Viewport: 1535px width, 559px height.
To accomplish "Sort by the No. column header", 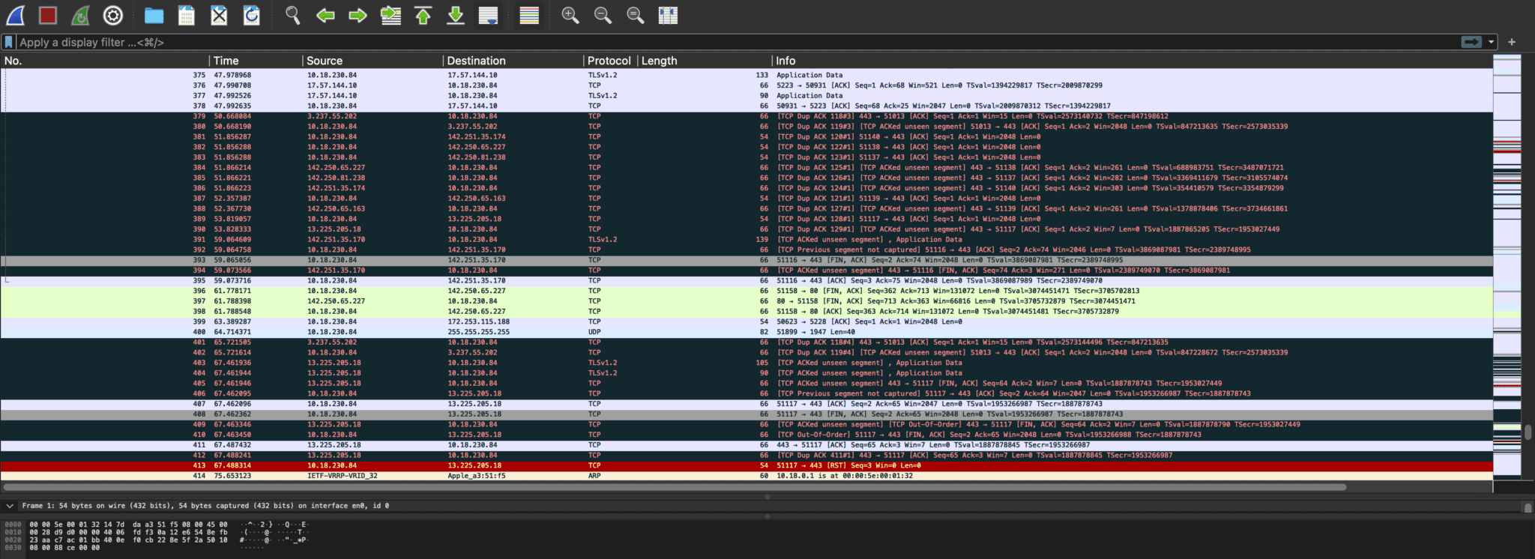I will click(105, 61).
